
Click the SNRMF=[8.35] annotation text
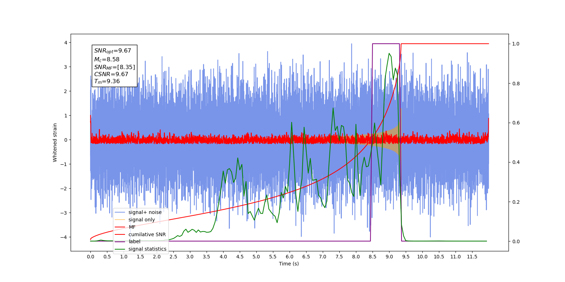[x=114, y=67]
